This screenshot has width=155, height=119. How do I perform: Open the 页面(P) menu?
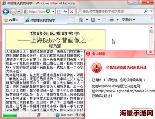coord(128,20)
